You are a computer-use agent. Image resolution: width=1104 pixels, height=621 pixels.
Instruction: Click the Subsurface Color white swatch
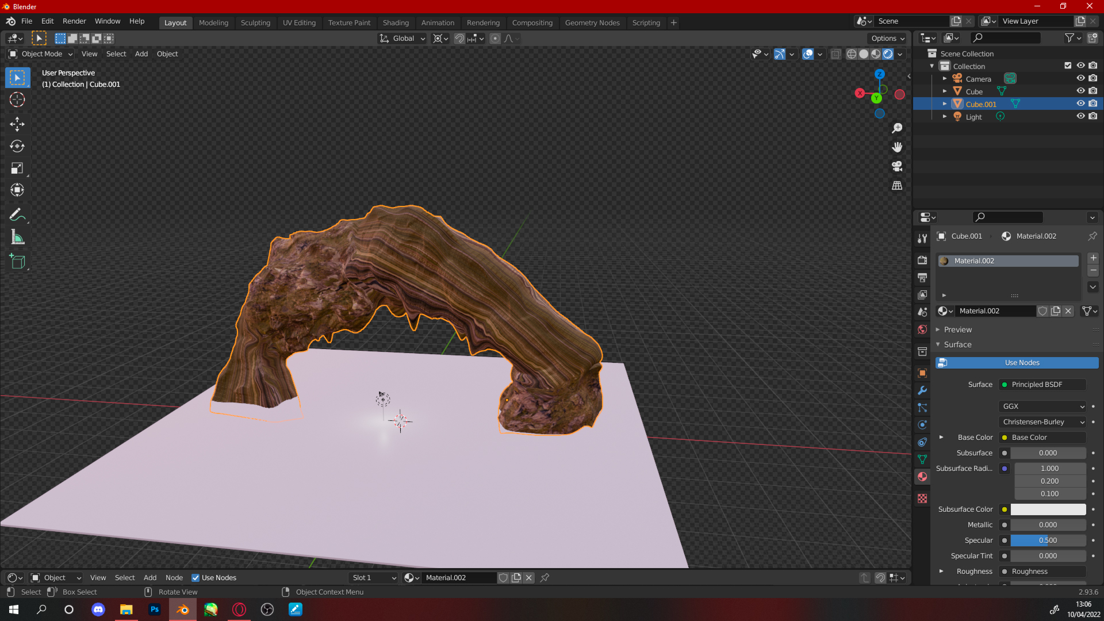(x=1048, y=509)
